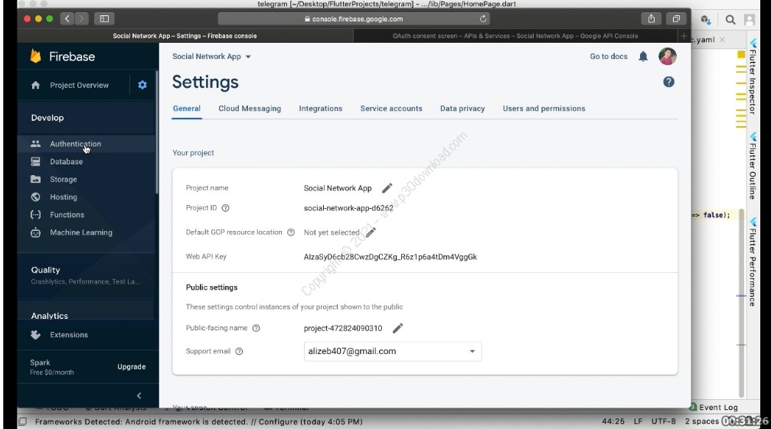Open the Data privacy tab

(x=462, y=109)
